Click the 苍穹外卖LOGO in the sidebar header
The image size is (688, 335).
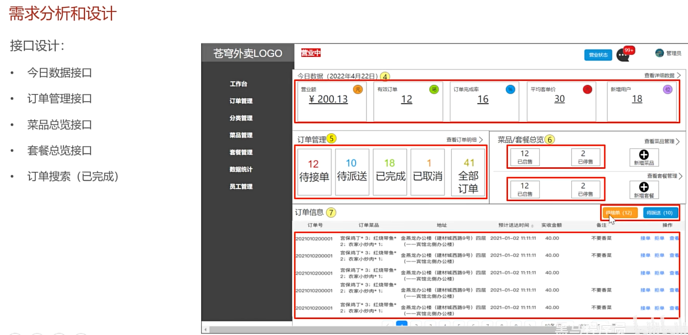click(248, 54)
